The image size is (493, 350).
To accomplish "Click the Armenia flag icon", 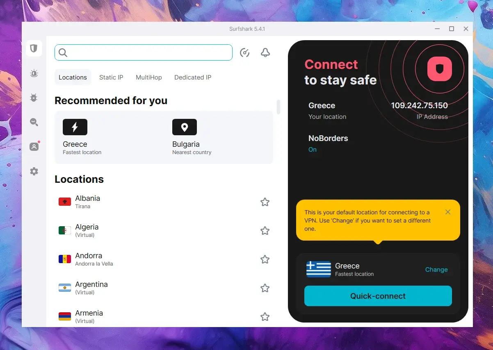I will (65, 316).
